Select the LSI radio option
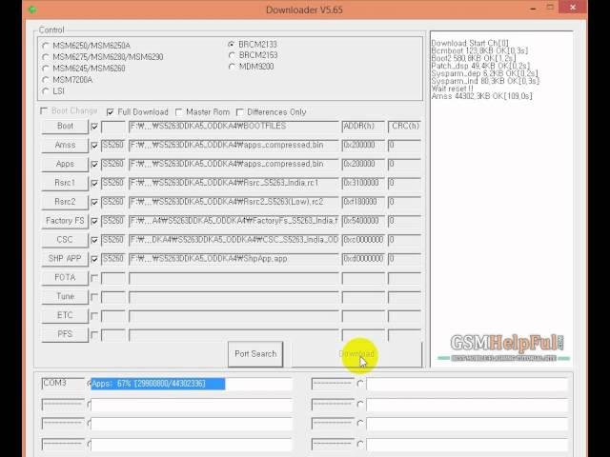The width and height of the screenshot is (610, 457). [x=46, y=91]
